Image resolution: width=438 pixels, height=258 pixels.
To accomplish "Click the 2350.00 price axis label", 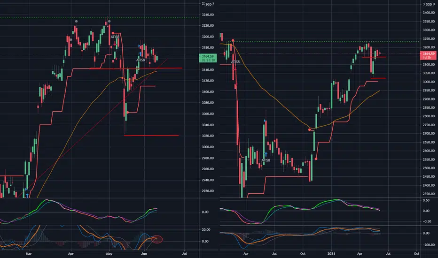I will (x=429, y=194).
